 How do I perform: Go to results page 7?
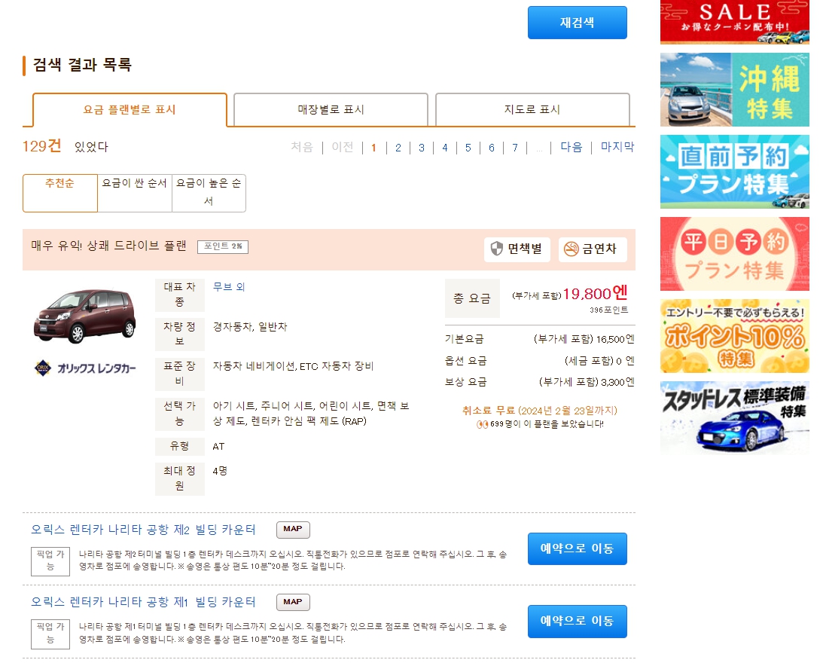(x=515, y=148)
